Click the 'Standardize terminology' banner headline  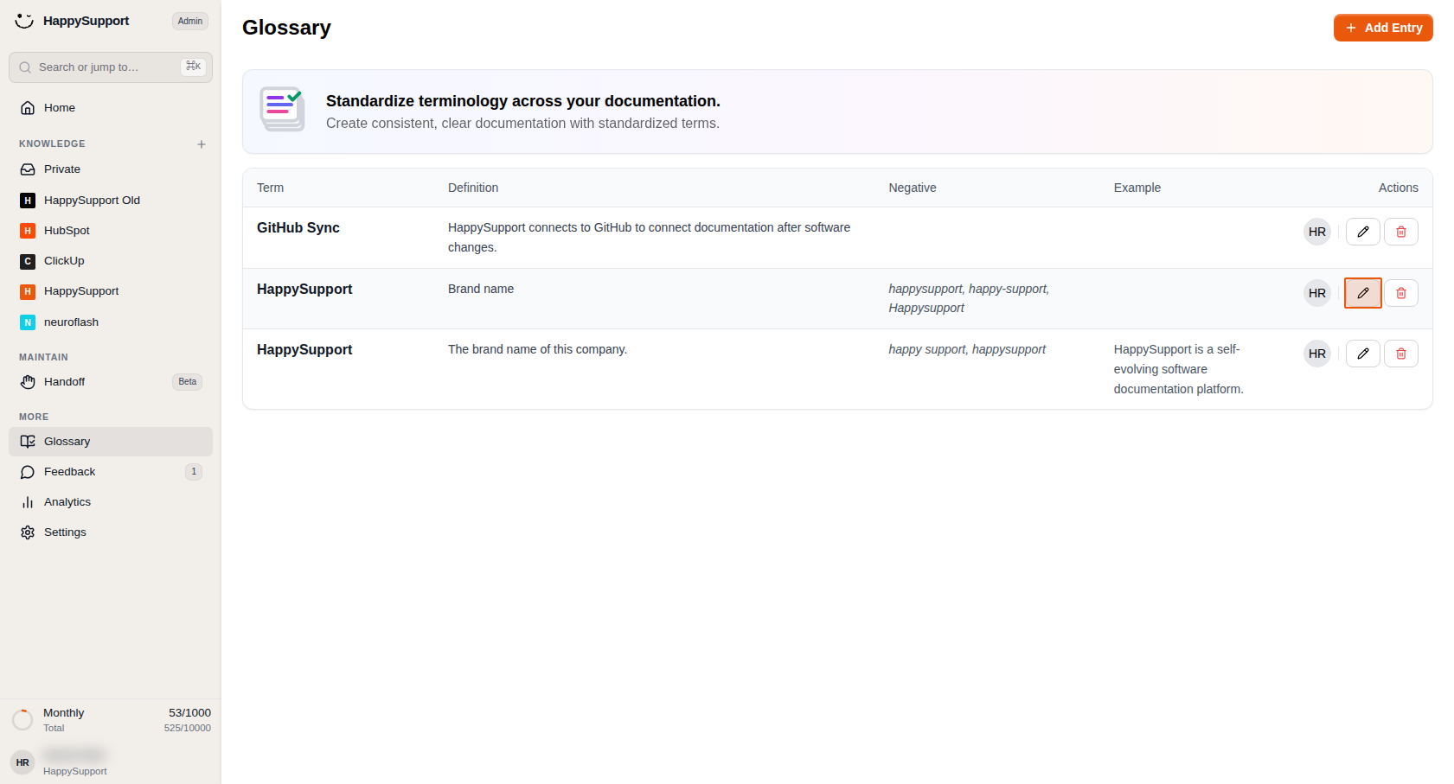click(x=523, y=101)
